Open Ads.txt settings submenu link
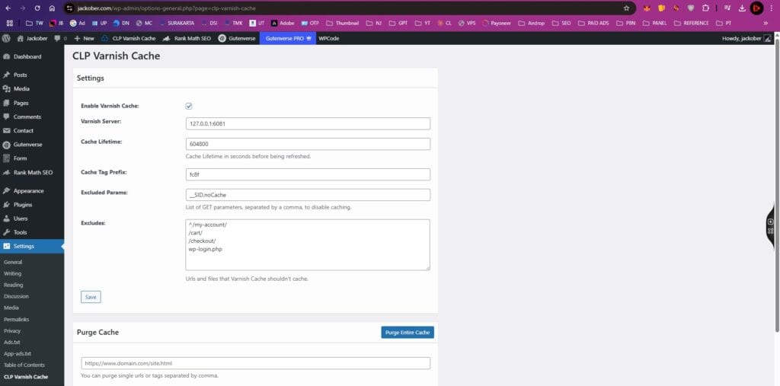 click(12, 343)
